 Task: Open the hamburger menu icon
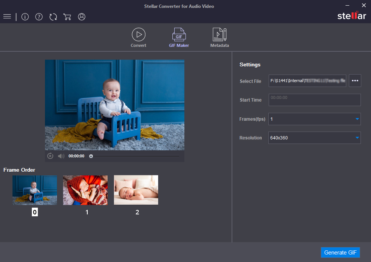point(7,16)
